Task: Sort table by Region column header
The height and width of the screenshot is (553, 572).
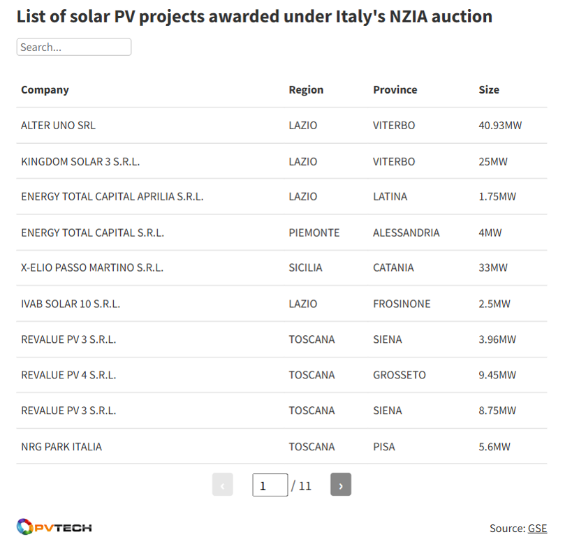Action: pyautogui.click(x=306, y=90)
